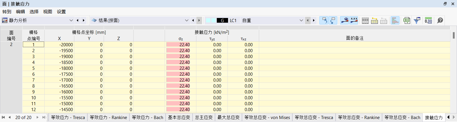The width and height of the screenshot is (457, 122).
Task: Switch to 等效应力 - Bach tab
Action: tap(147, 117)
